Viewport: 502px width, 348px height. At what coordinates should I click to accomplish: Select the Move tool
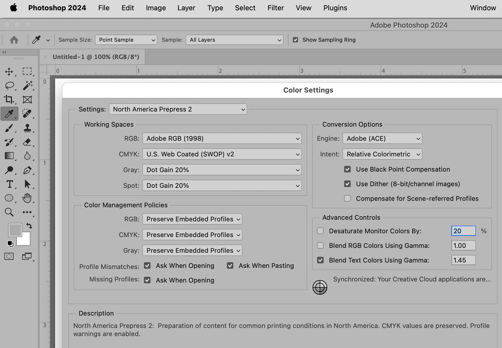tap(9, 71)
